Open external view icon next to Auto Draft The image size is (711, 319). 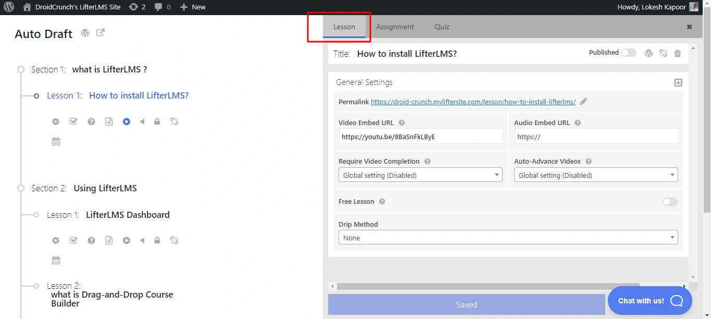101,33
